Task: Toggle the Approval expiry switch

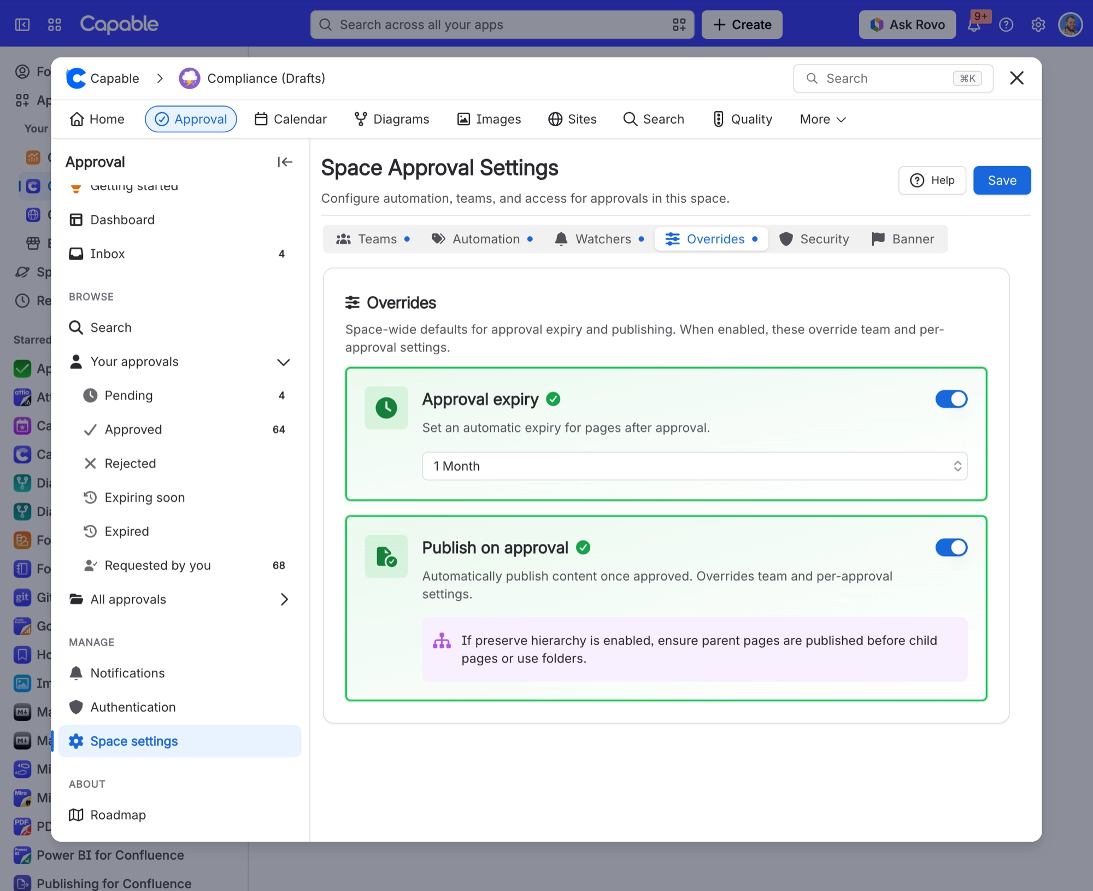Action: tap(951, 399)
